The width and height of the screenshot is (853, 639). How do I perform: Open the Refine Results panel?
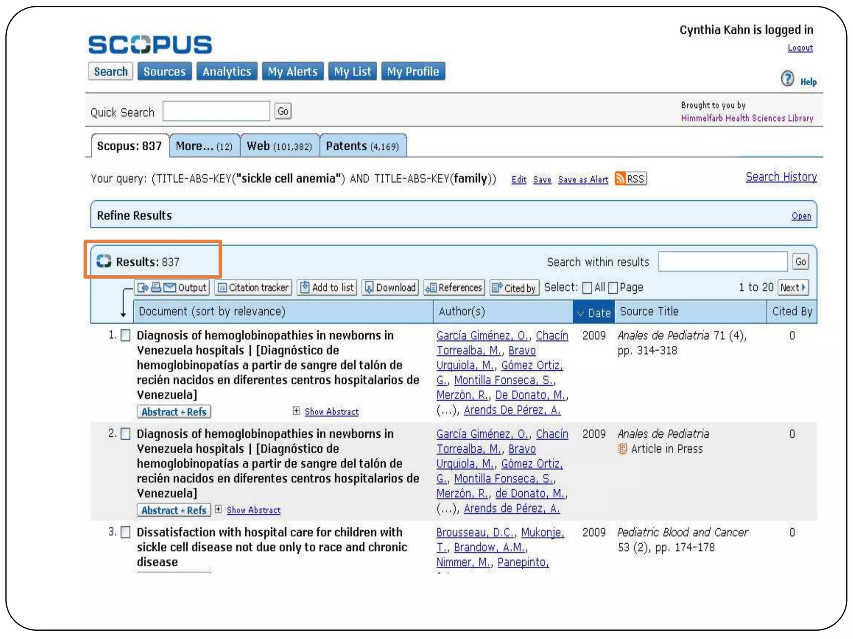point(801,216)
